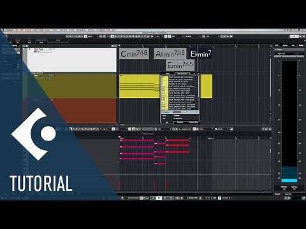306x229 pixels.
Task: Click Record in the transport bar
Action: point(171,198)
